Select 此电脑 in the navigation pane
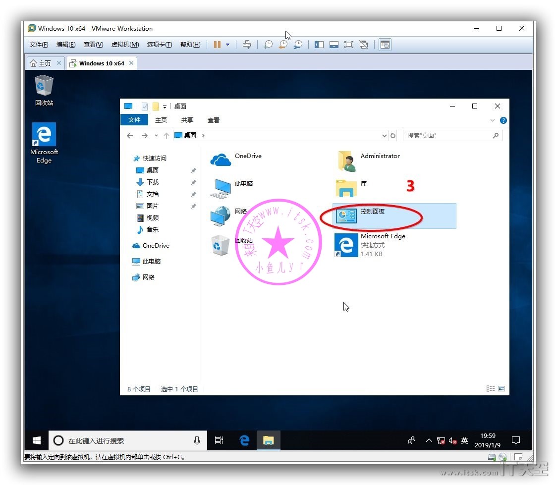557x485 pixels. click(147, 261)
